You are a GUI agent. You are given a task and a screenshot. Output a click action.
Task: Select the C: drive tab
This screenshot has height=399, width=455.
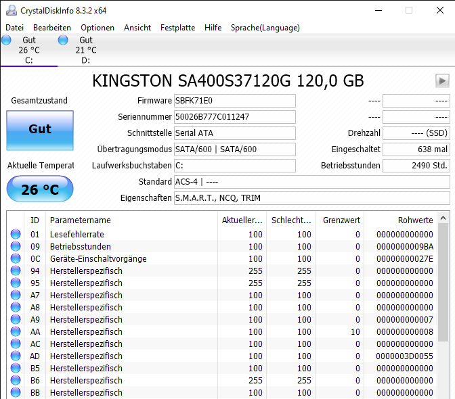[x=29, y=50]
